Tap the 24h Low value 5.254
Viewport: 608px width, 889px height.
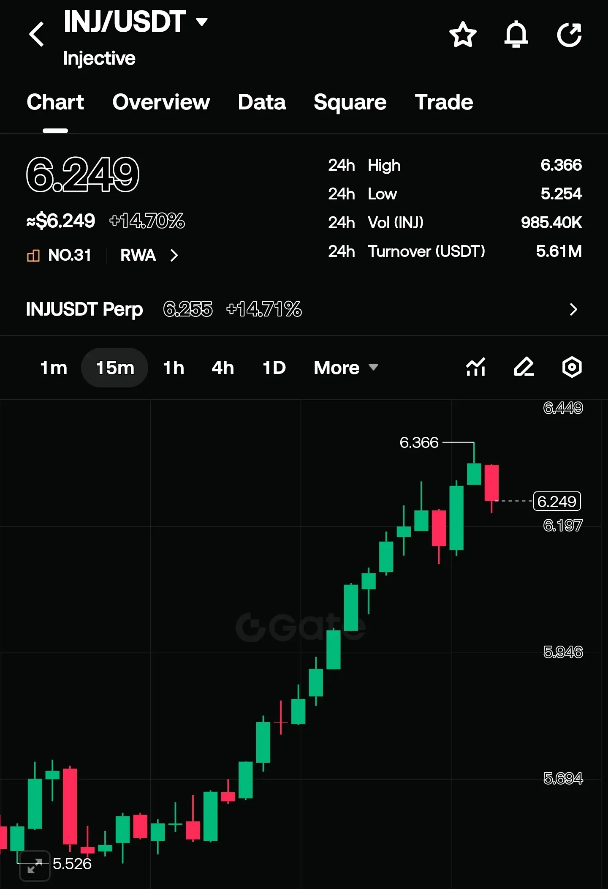pos(561,194)
